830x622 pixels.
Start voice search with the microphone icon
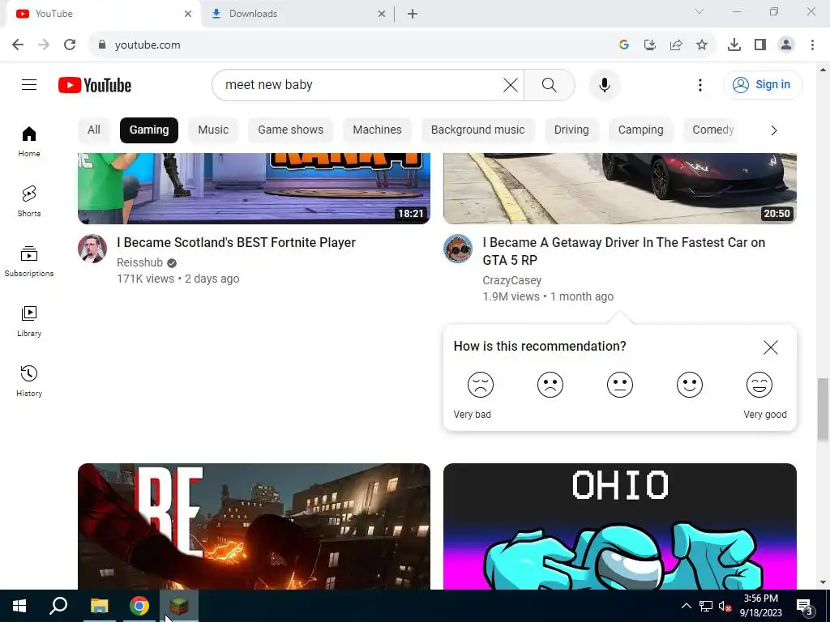(x=605, y=84)
